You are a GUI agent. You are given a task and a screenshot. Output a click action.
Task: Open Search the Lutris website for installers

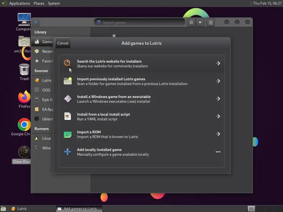point(142,64)
